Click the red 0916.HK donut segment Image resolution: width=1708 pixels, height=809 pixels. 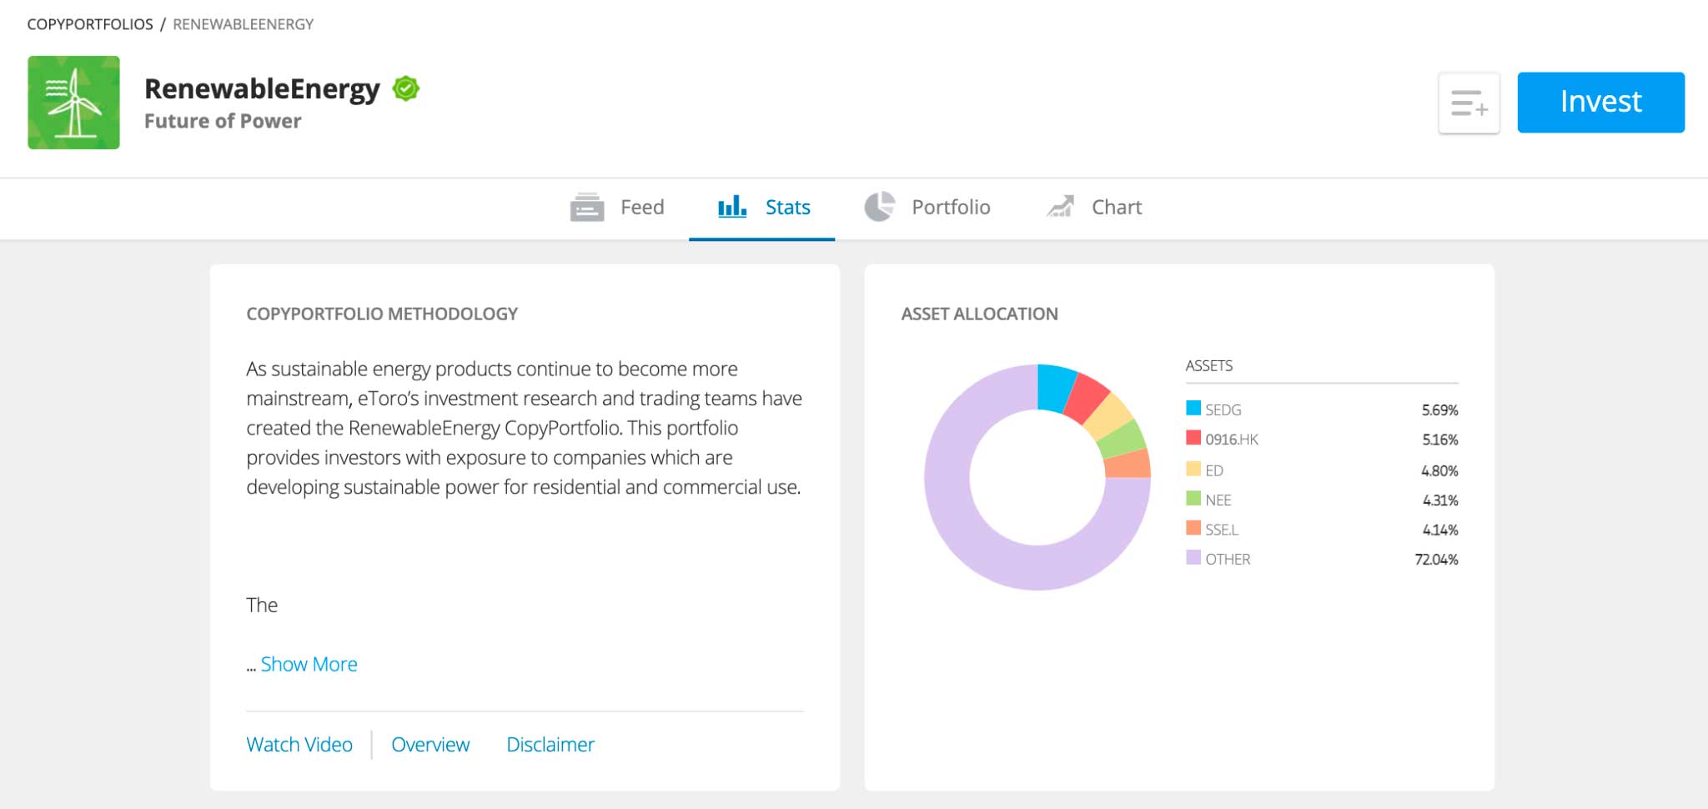coord(1087,399)
